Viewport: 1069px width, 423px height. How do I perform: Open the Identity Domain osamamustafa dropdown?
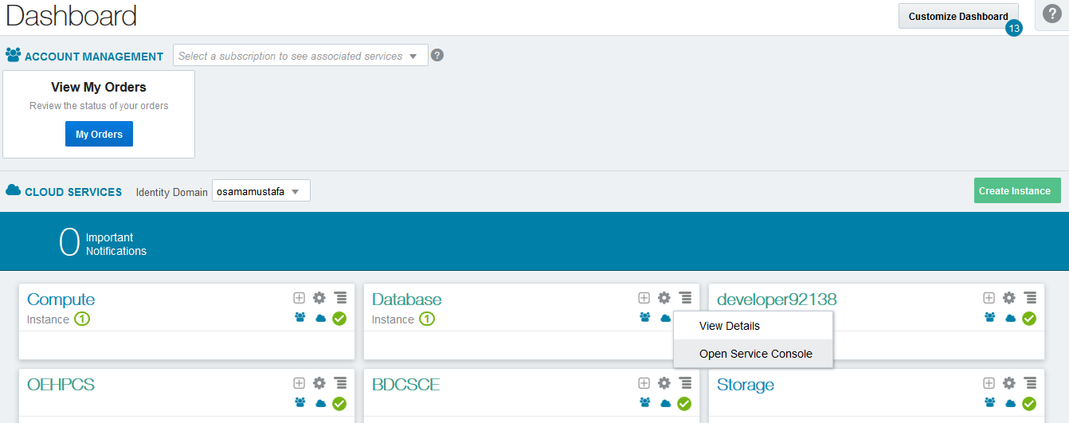(260, 192)
